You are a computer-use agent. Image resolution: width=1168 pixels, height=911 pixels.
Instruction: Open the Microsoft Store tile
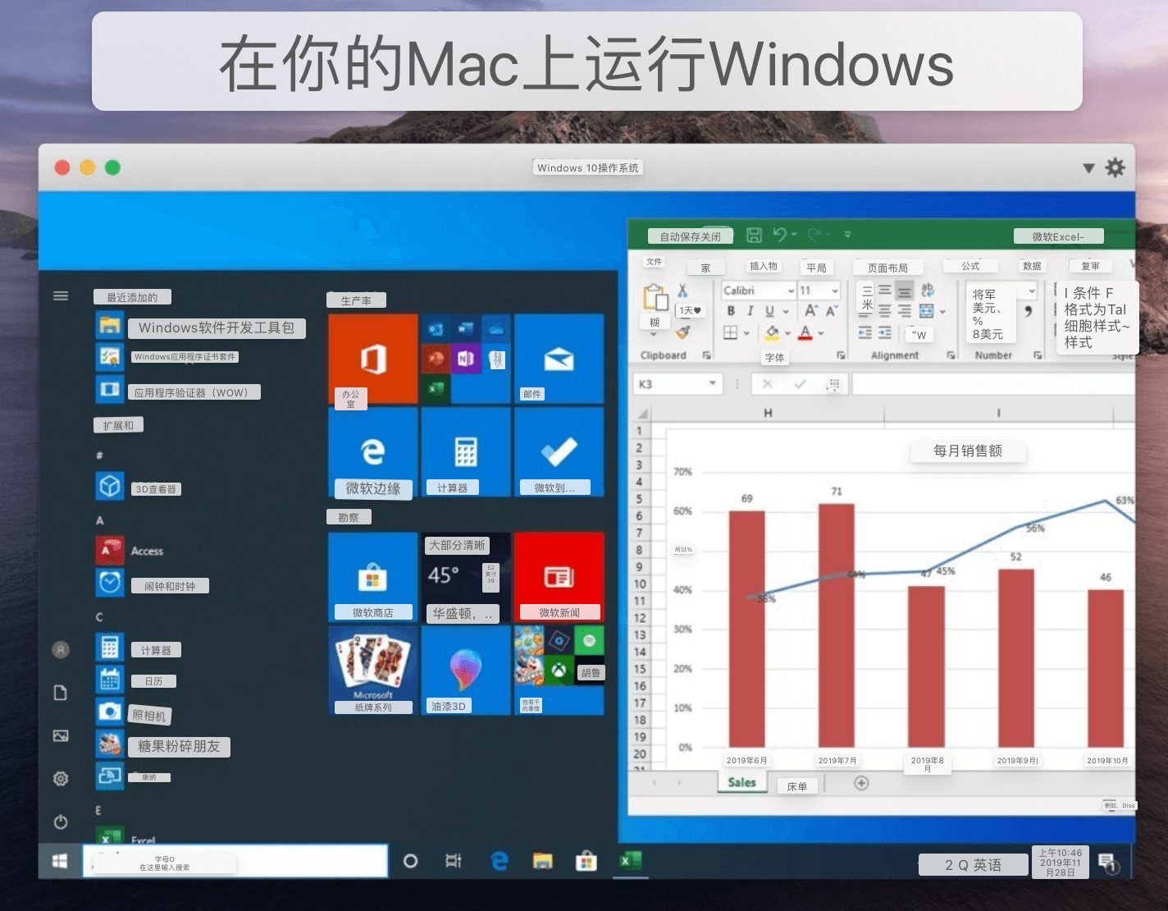click(x=373, y=577)
